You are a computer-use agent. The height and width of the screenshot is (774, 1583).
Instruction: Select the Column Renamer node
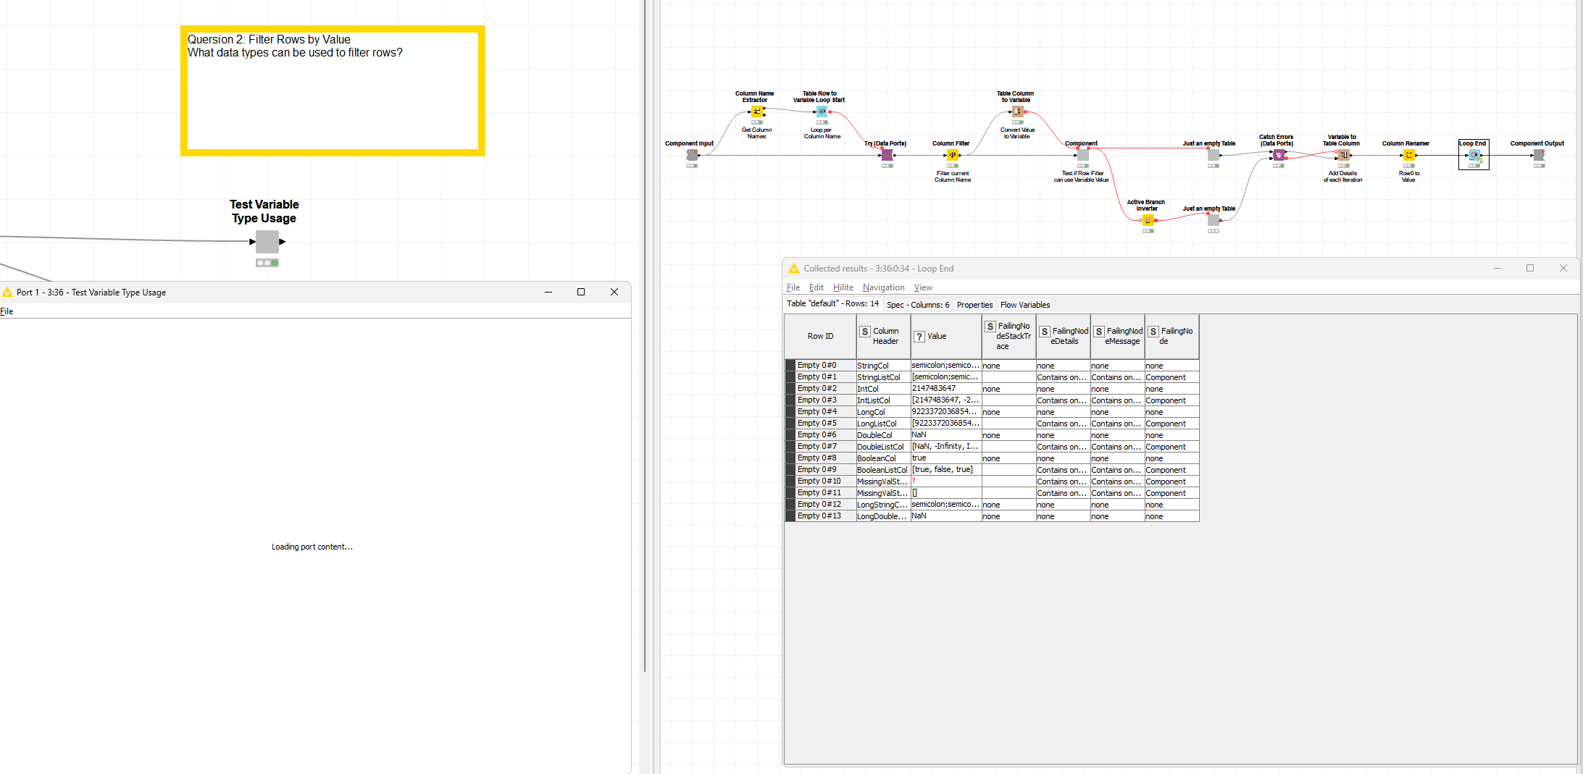(x=1408, y=155)
